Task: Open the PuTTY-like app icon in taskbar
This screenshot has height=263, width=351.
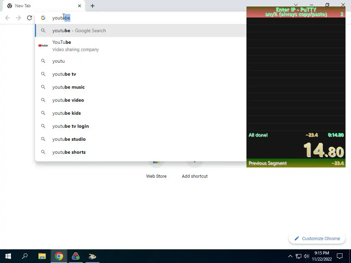Action: click(x=92, y=256)
